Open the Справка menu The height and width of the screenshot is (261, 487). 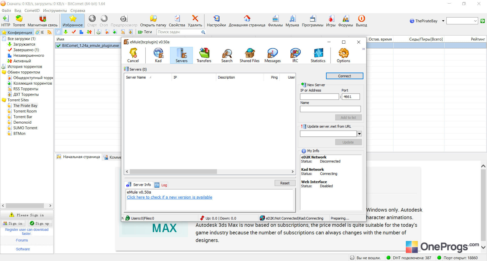tap(78, 11)
